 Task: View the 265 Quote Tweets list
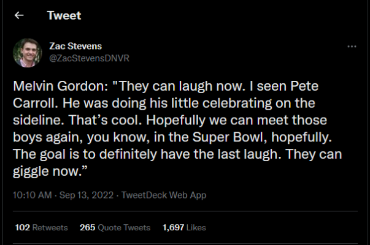pyautogui.click(x=115, y=228)
